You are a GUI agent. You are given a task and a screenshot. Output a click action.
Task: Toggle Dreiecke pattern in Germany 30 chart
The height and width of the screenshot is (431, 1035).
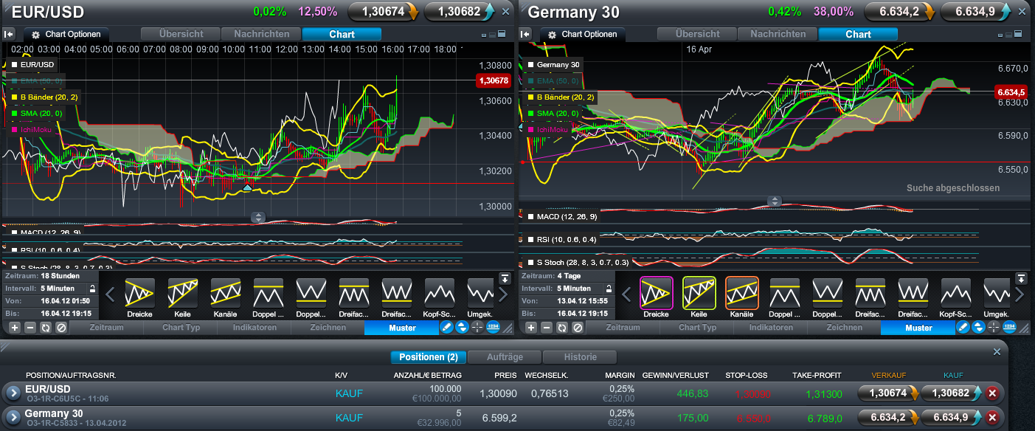pos(656,292)
